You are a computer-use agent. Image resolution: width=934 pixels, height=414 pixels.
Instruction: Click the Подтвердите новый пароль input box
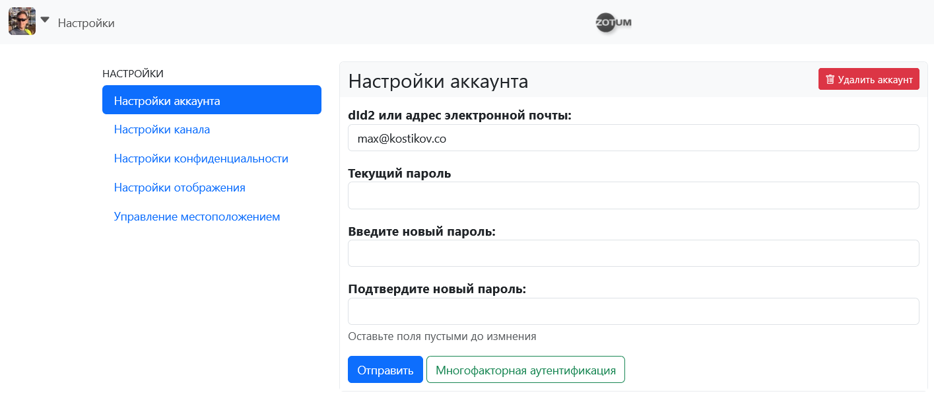coord(633,312)
